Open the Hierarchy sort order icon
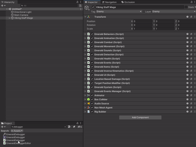Image resolution: width=196 pixels, height=147 pixels. [x=80, y=6]
